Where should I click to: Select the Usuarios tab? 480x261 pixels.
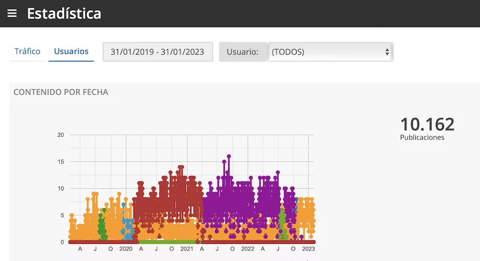(x=71, y=51)
